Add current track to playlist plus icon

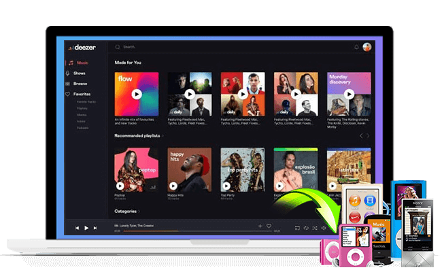[x=260, y=226]
